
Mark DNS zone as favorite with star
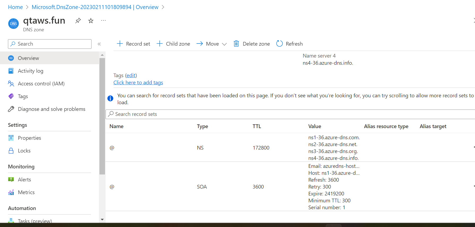[x=91, y=21]
